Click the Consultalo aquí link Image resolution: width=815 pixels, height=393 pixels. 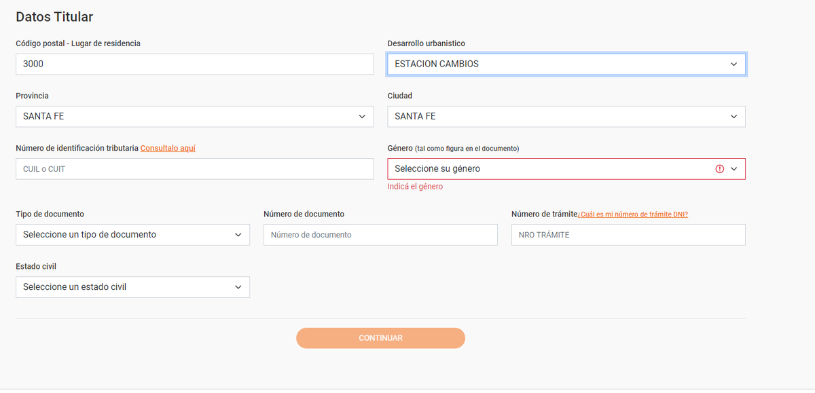168,147
